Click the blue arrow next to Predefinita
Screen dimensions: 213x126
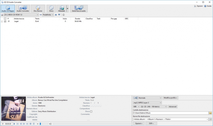click(40, 15)
